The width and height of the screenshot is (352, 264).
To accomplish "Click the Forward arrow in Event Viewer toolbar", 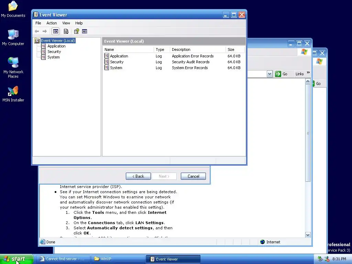I will click(x=45, y=31).
